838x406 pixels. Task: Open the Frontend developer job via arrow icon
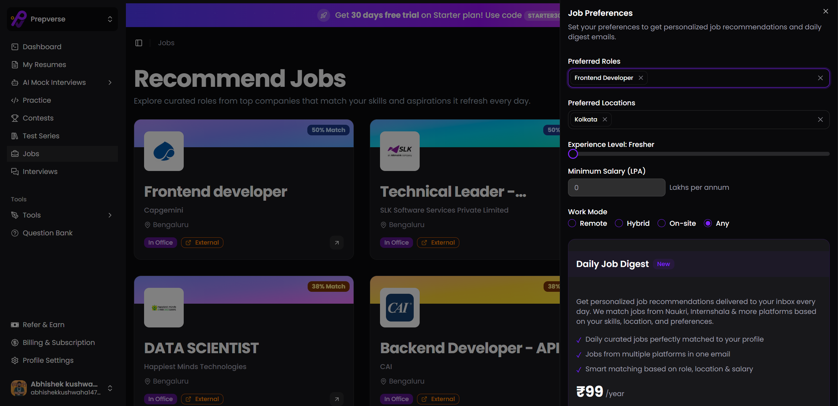point(336,243)
